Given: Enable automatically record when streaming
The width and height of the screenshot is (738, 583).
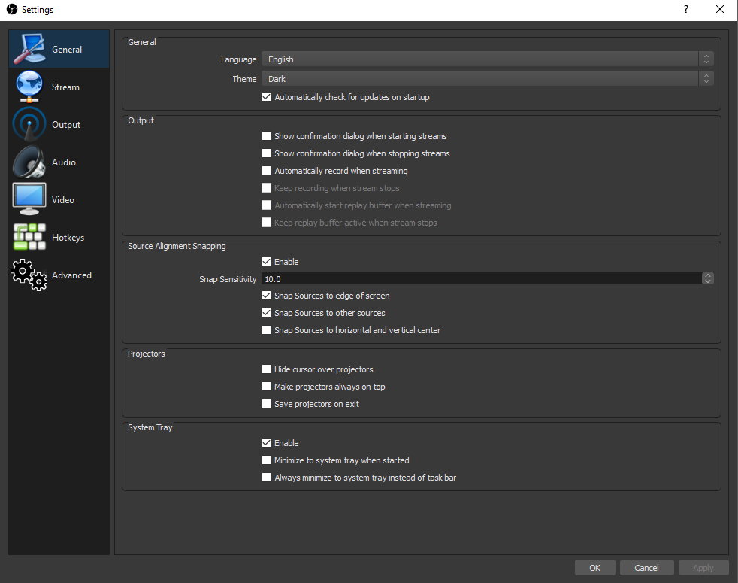Looking at the screenshot, I should tap(266, 171).
